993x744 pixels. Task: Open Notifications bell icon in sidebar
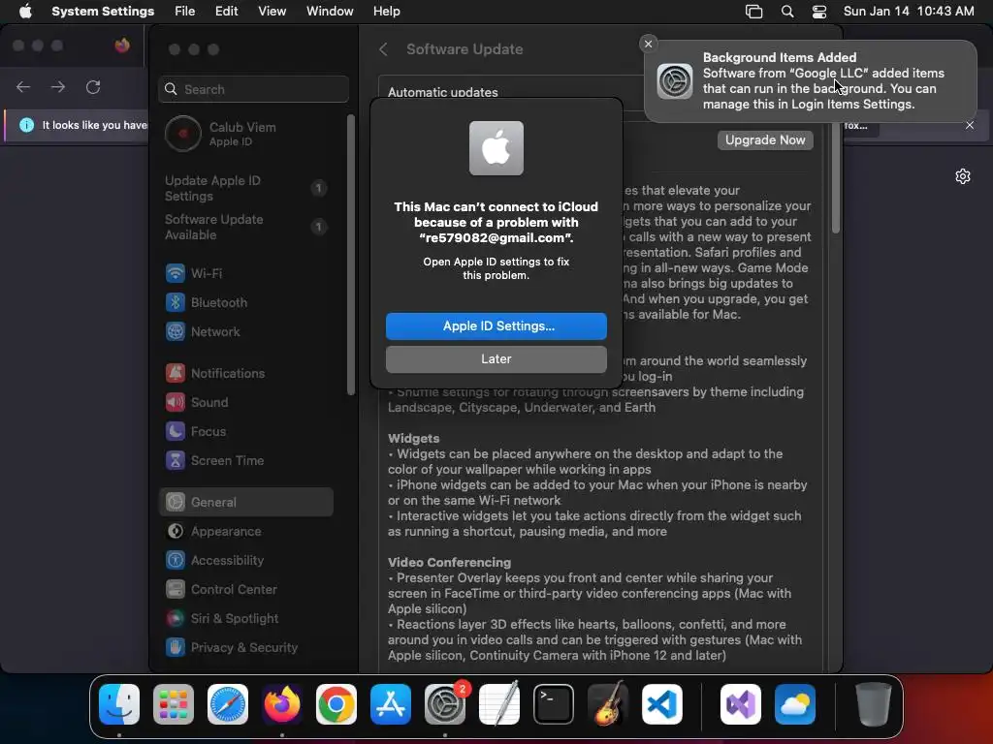(x=176, y=373)
